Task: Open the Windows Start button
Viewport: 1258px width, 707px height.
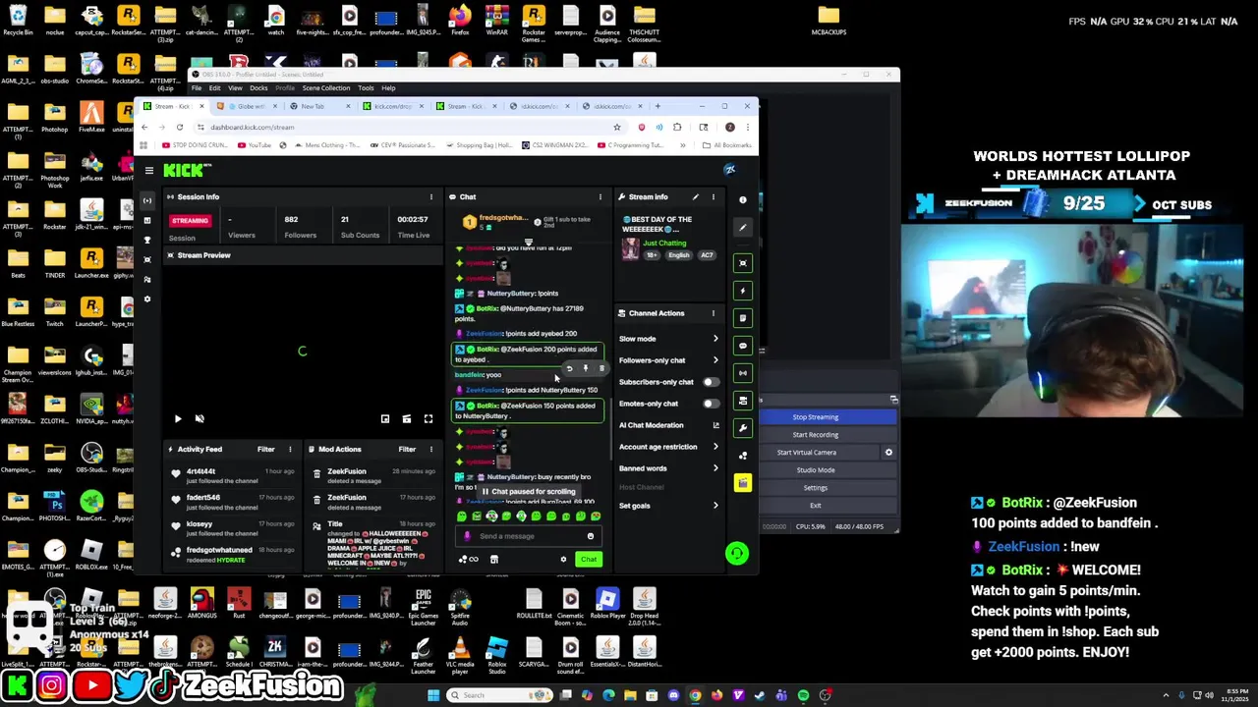Action: pyautogui.click(x=433, y=695)
